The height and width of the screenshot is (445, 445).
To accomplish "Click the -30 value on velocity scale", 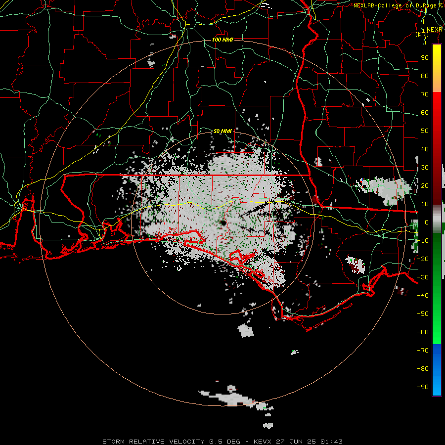I will pos(423,277).
